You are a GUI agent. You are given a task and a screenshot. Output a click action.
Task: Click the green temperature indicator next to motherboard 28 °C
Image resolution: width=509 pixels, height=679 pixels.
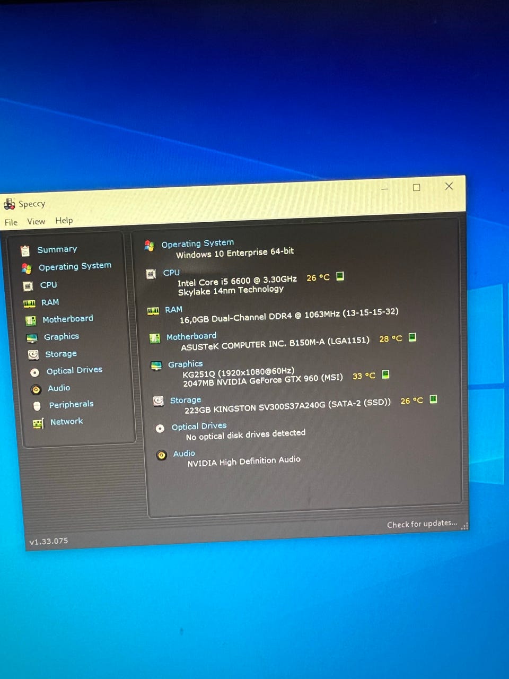(413, 337)
